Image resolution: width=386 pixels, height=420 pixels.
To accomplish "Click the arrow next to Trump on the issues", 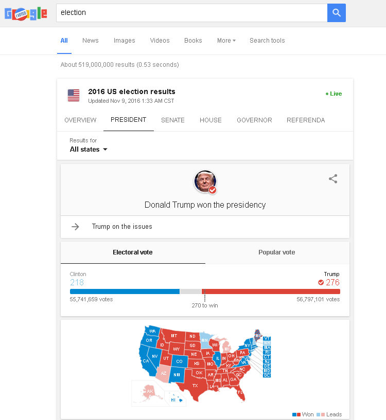I will point(76,227).
